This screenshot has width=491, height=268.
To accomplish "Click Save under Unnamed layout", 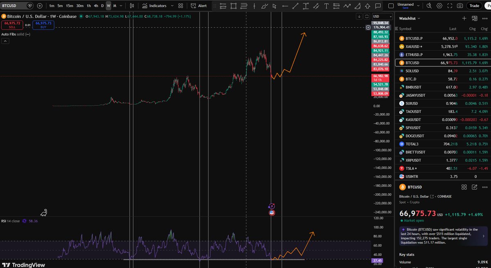I will tap(405, 8).
